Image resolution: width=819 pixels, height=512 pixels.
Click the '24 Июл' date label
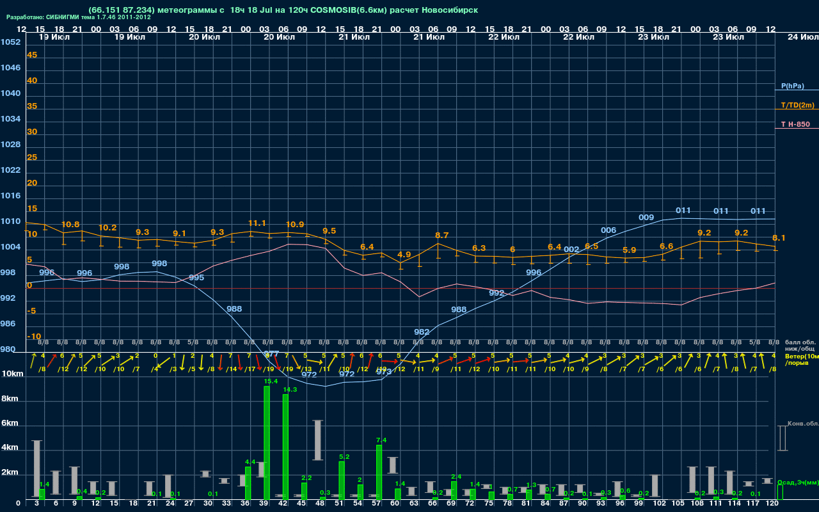[x=802, y=37]
